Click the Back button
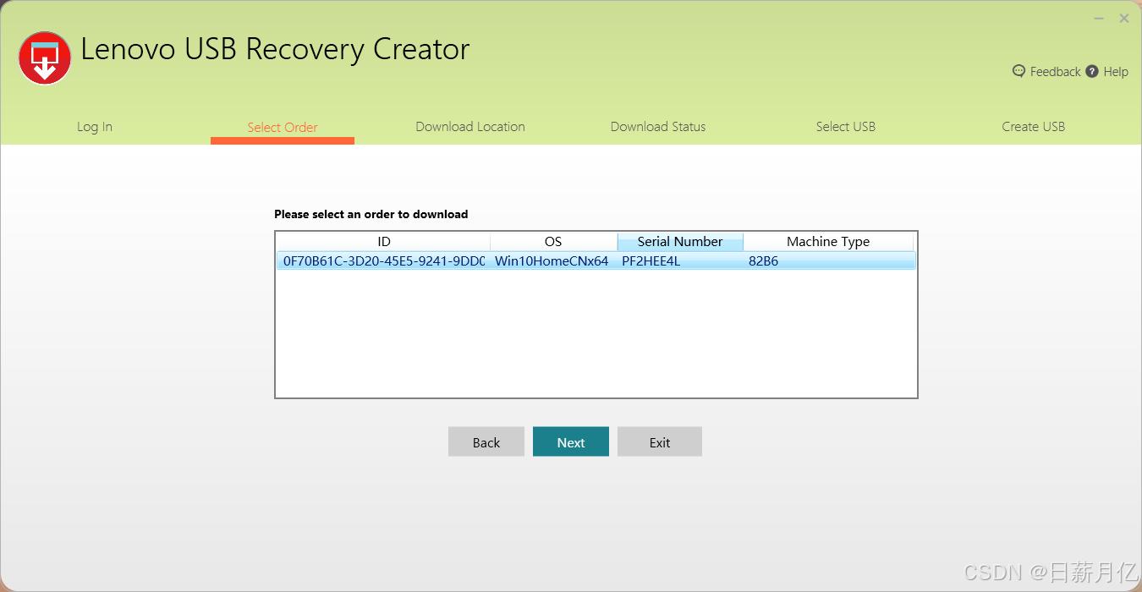This screenshot has height=592, width=1142. [x=486, y=441]
